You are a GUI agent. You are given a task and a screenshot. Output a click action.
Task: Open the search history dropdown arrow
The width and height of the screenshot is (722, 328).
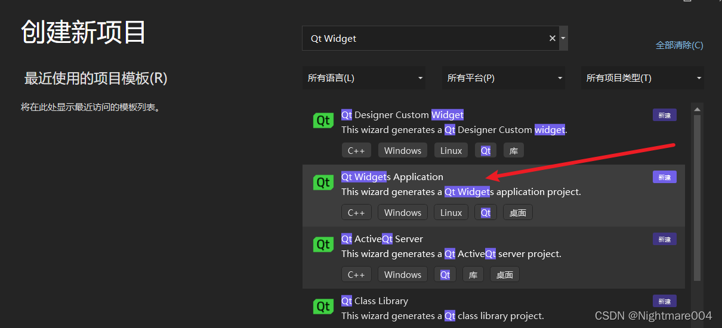tap(563, 38)
